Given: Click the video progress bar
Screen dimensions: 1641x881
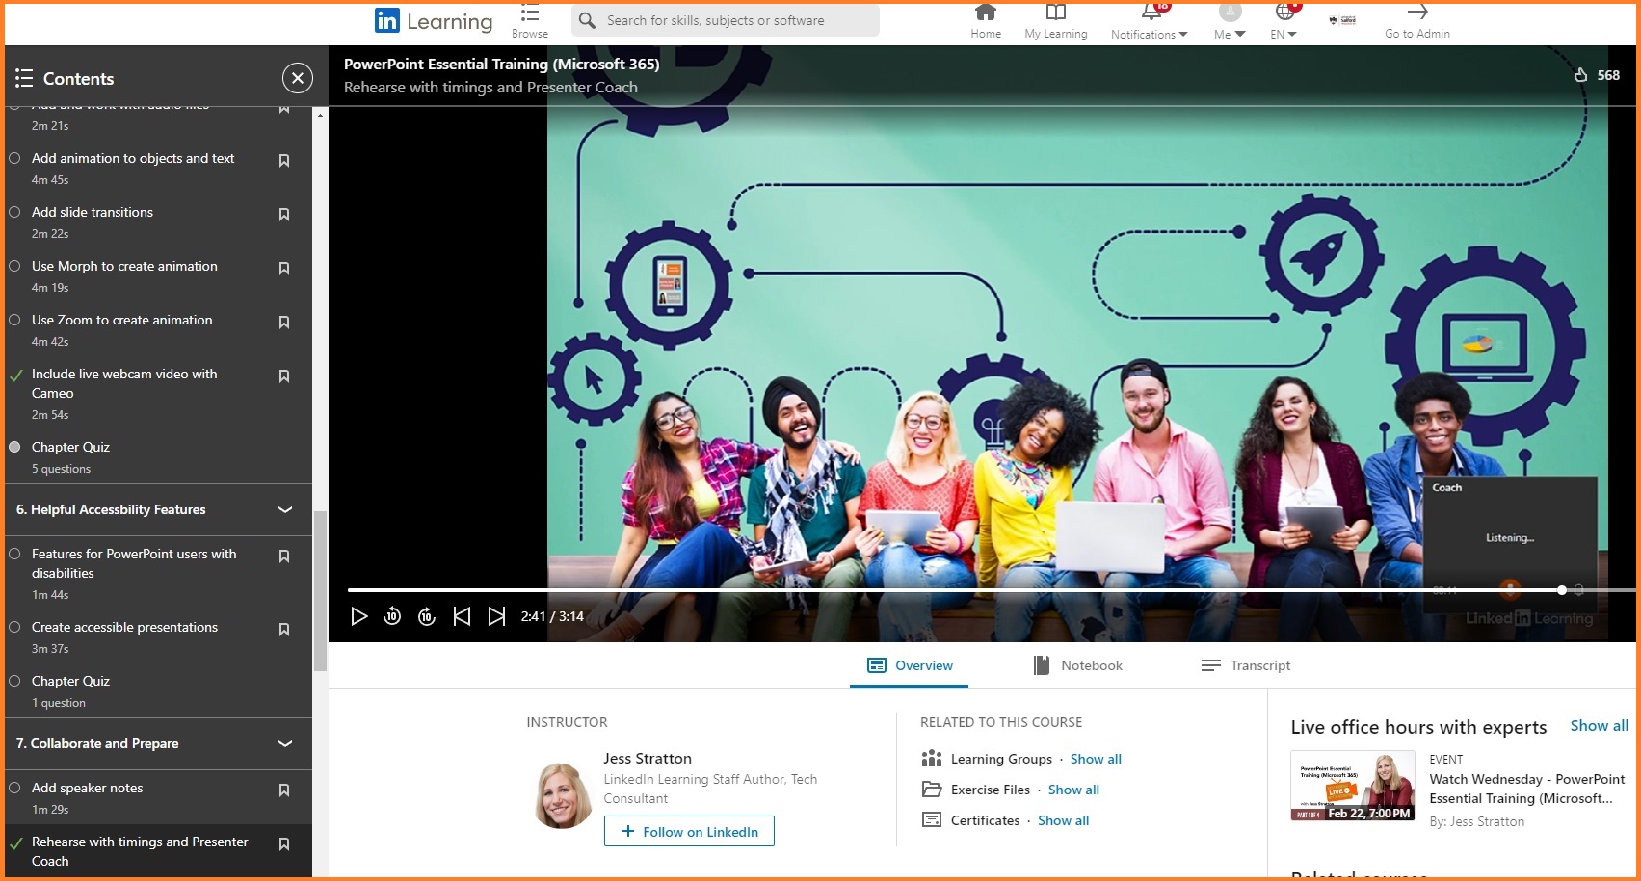Looking at the screenshot, I should [x=954, y=590].
